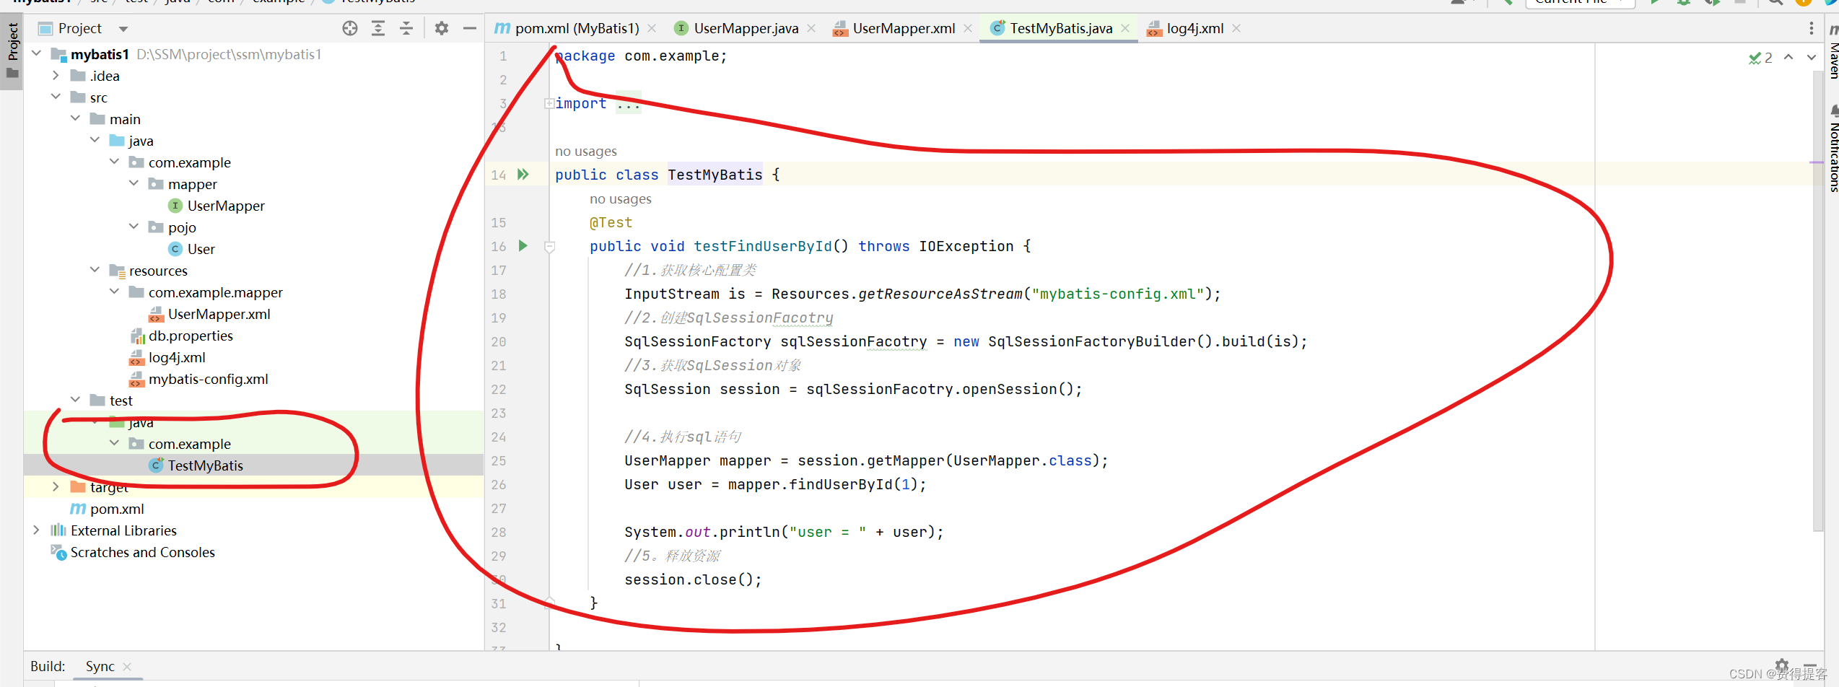
Task: Collapse the mapper package
Action: (x=134, y=184)
